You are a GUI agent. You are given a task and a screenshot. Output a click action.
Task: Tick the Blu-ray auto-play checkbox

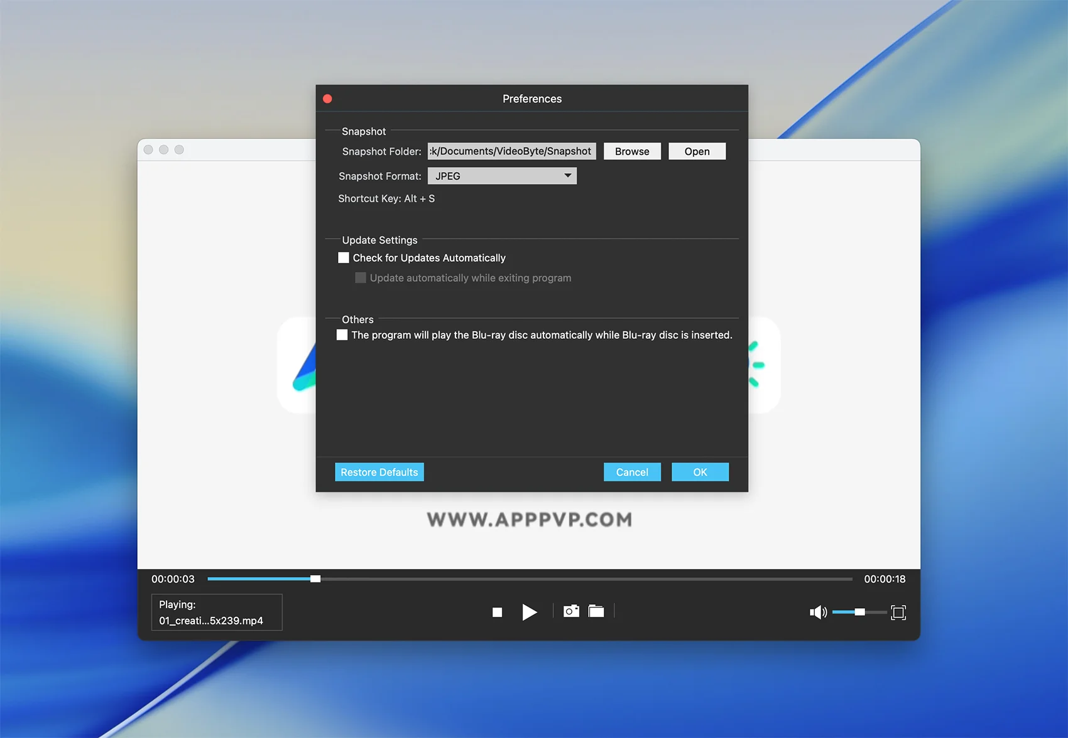342,335
